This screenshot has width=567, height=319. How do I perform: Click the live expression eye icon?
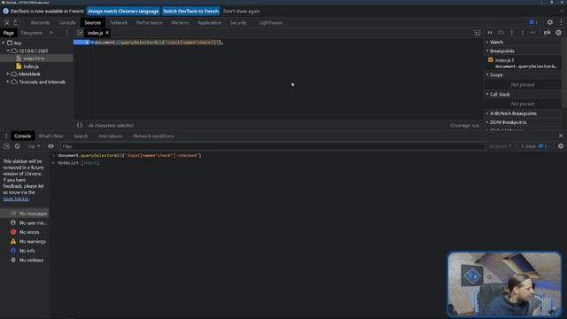(50, 146)
